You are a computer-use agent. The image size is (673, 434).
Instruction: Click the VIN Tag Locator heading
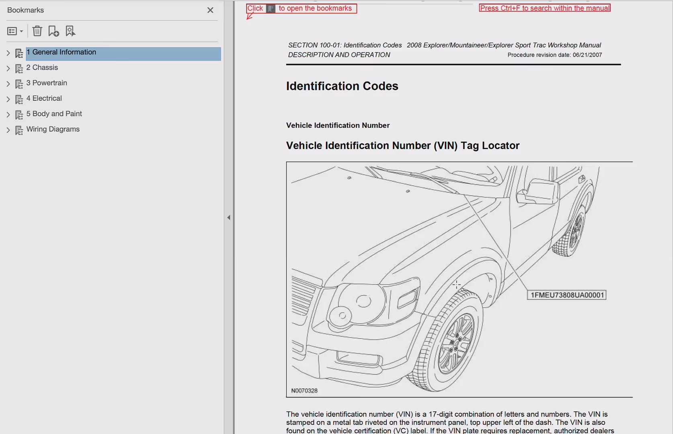click(x=403, y=145)
